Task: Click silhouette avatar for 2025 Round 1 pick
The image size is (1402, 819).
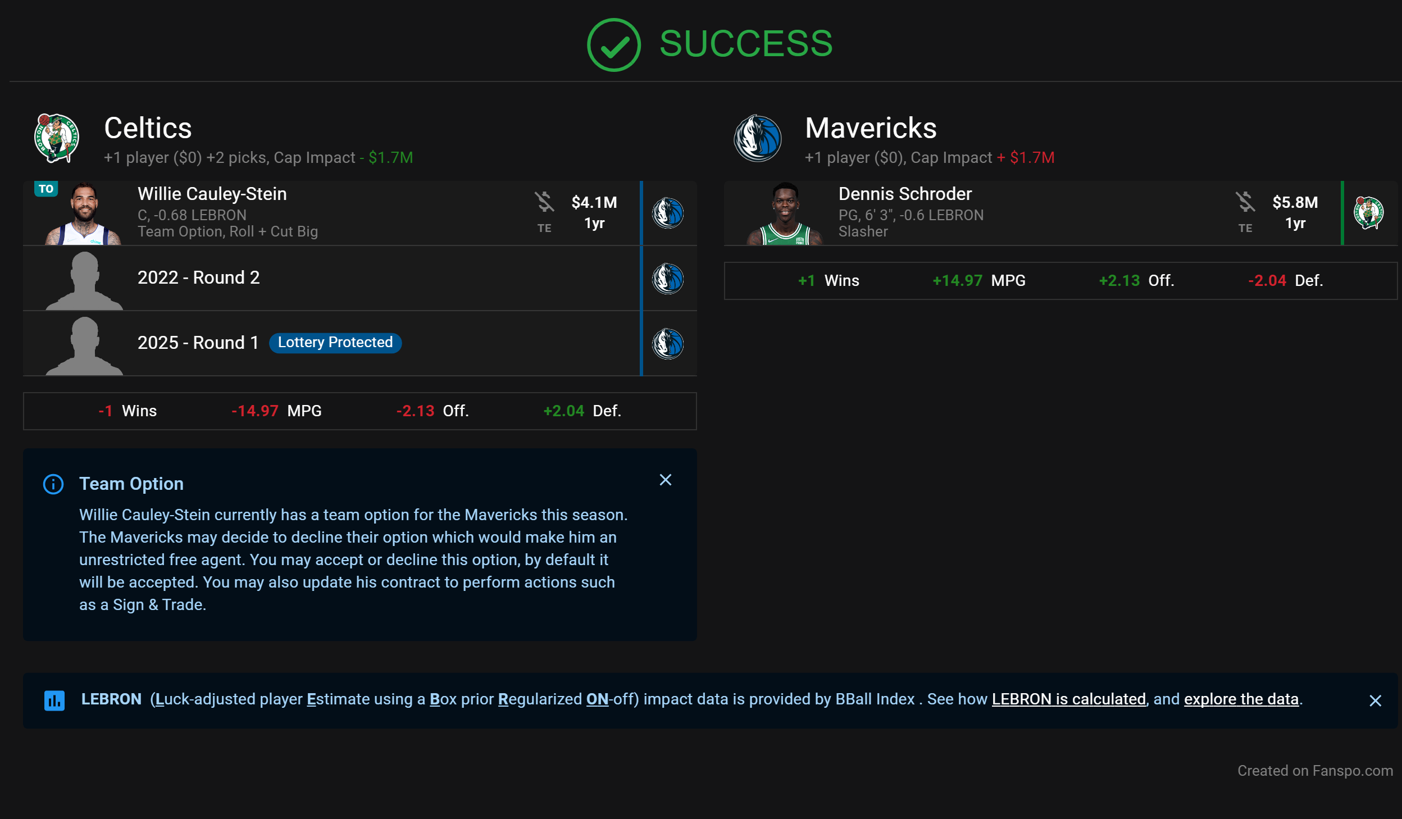Action: [x=84, y=345]
